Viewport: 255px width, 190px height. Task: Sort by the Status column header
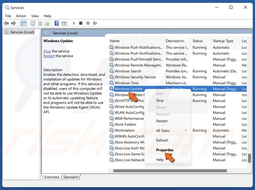click(201, 41)
